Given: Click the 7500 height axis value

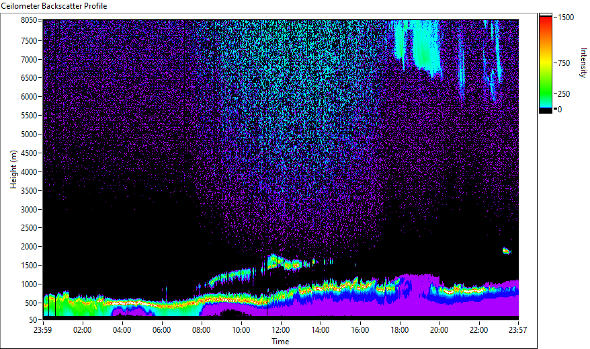Looking at the screenshot, I should [29, 40].
